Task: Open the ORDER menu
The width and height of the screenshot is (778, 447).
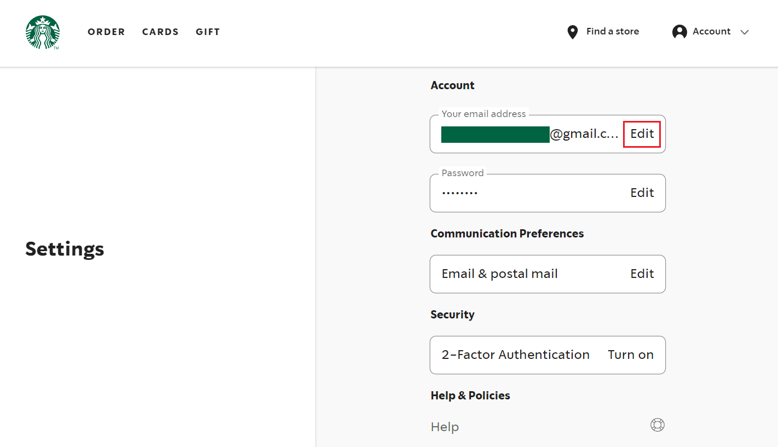Action: (106, 32)
